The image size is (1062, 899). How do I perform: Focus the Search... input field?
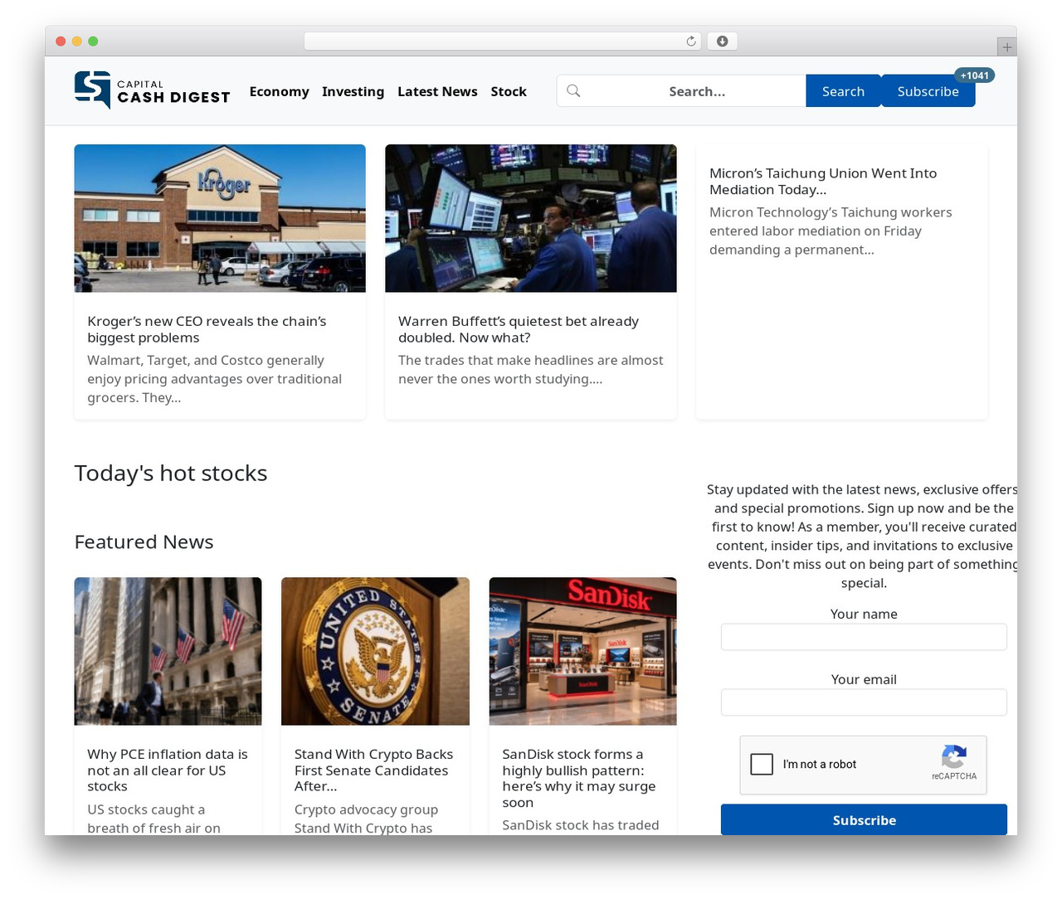coord(695,91)
